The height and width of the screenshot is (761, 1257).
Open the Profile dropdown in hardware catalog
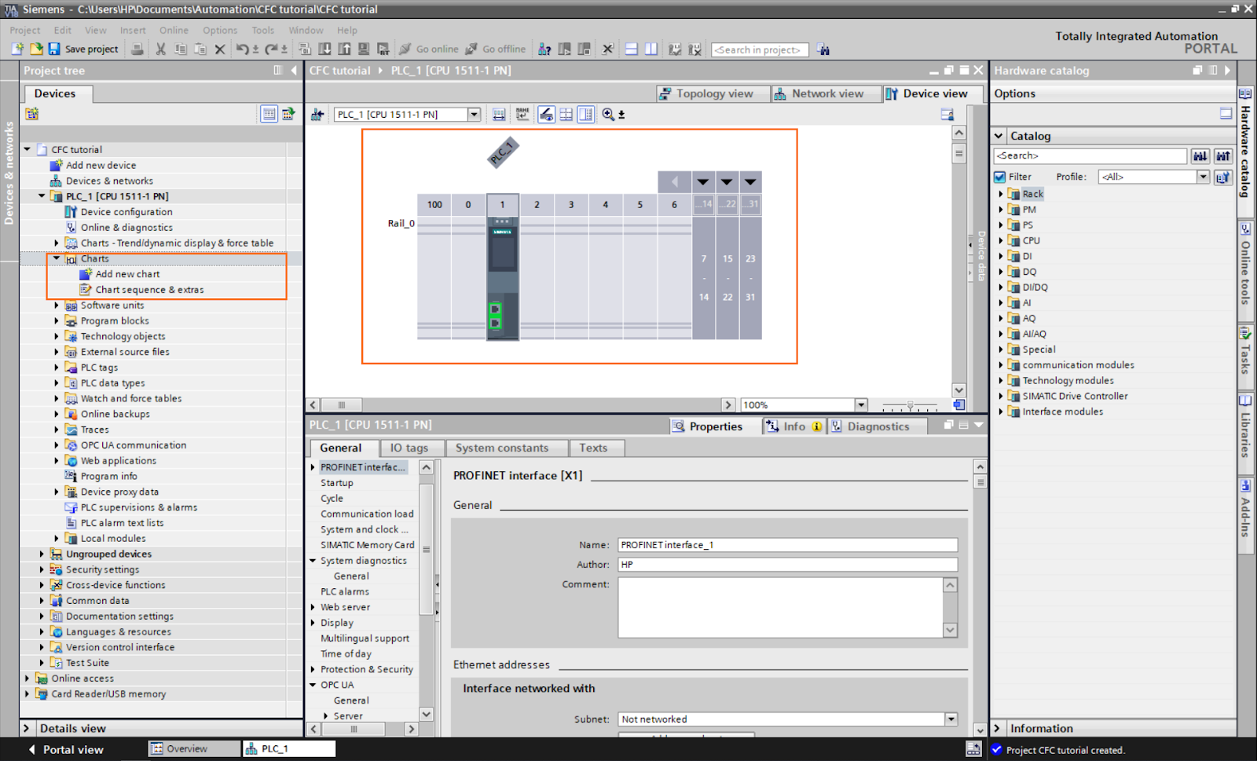coord(1203,177)
